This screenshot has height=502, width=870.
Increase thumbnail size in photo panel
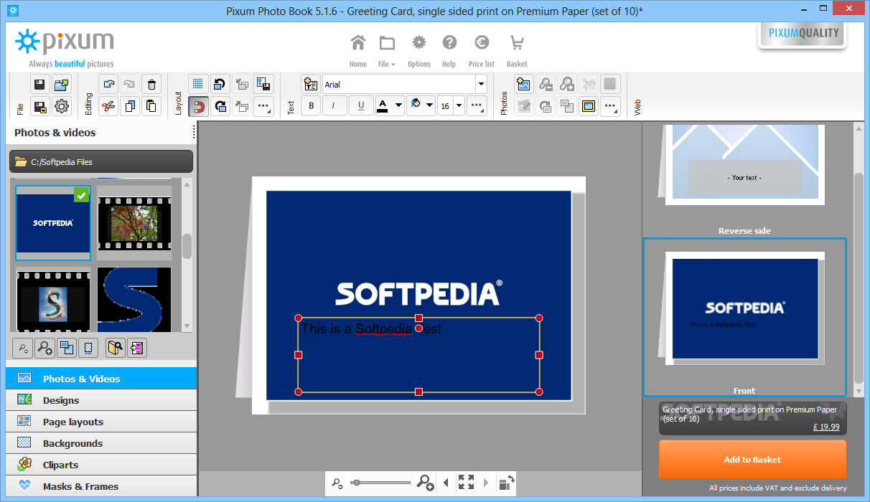(x=45, y=349)
